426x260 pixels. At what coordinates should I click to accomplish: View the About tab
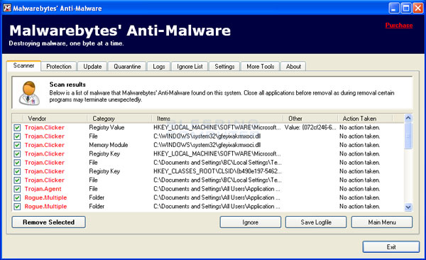(x=293, y=67)
